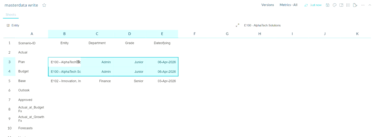Toggle the side panel layout icon
The image size is (376, 137).
341,5
